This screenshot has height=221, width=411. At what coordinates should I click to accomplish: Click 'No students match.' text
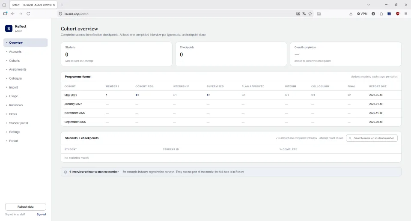[x=77, y=158]
